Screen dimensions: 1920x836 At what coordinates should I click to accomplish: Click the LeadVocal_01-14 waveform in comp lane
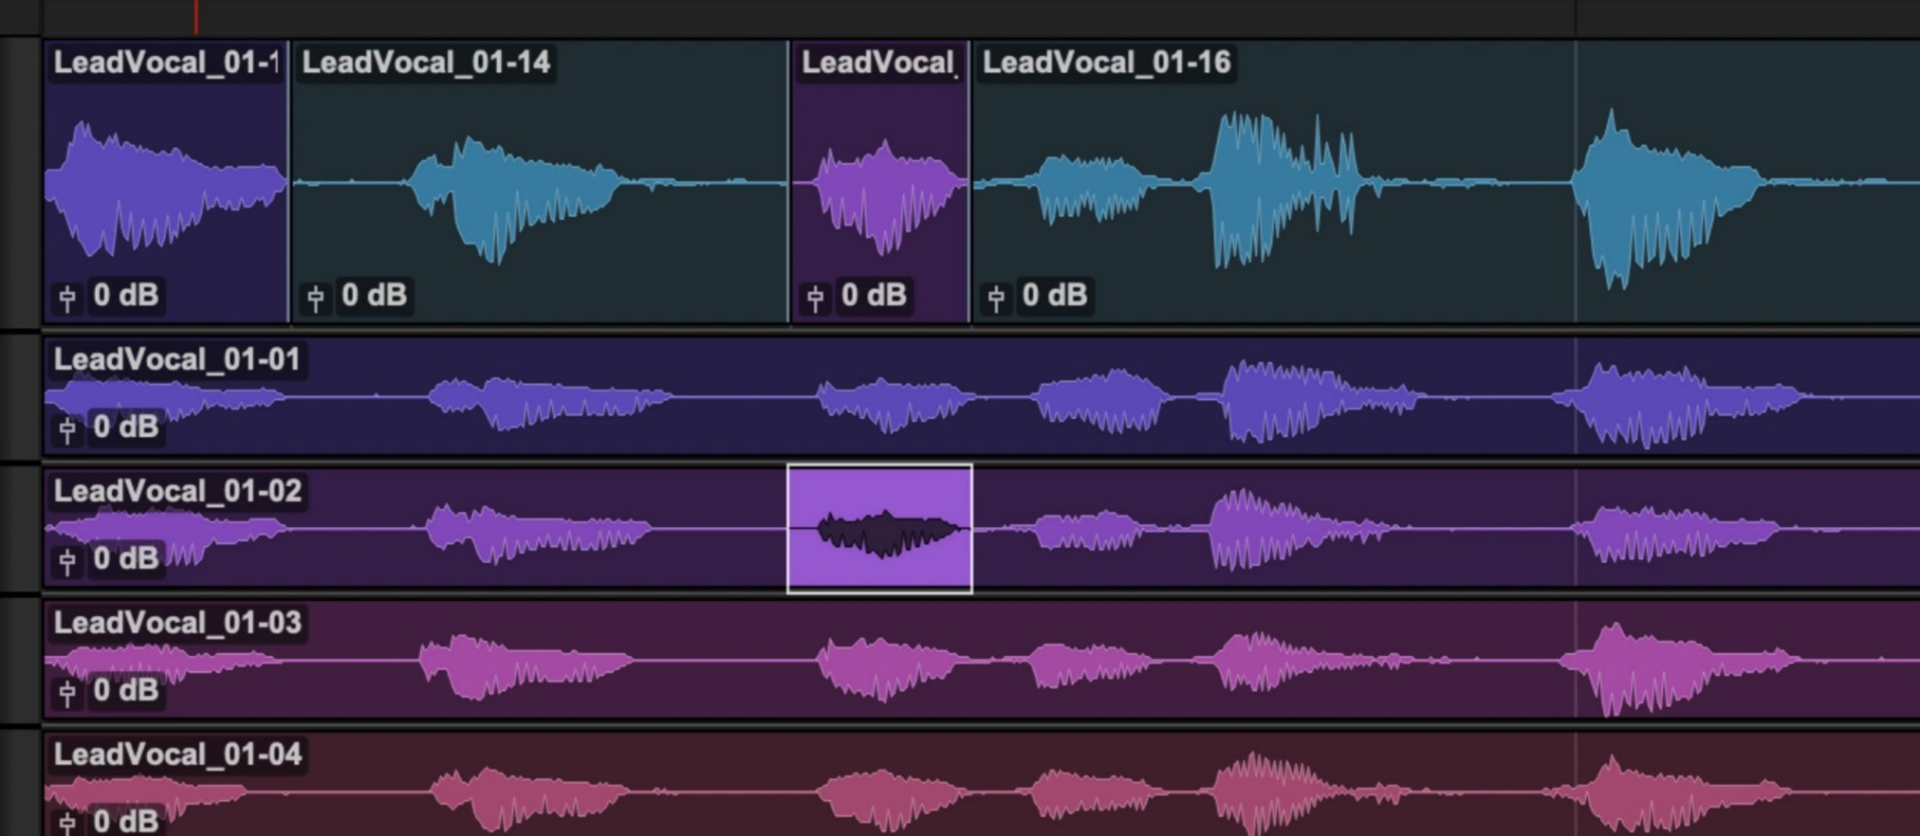(x=517, y=199)
